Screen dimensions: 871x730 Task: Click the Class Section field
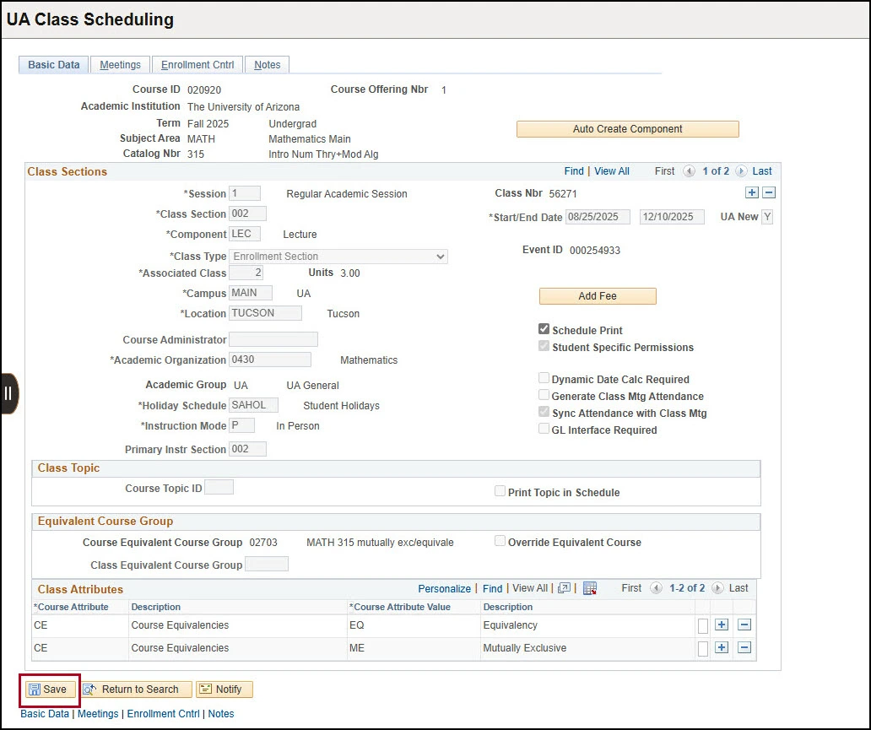tap(247, 214)
